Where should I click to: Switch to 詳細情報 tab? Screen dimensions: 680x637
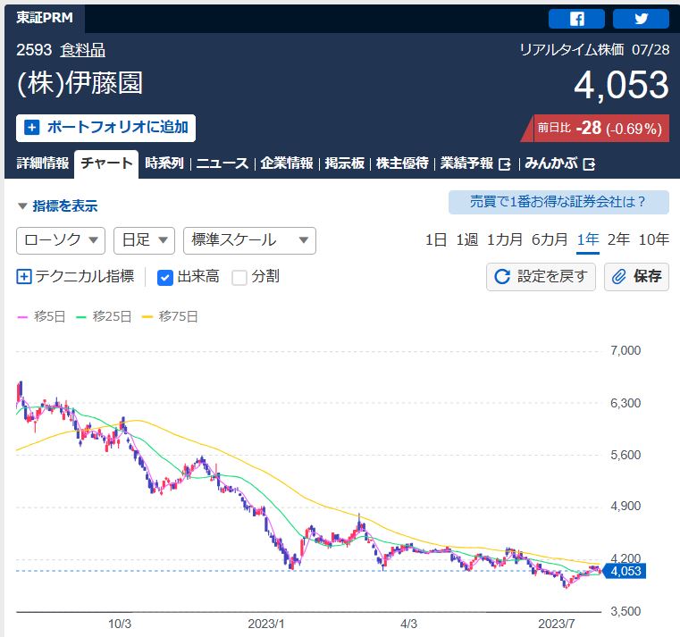click(x=43, y=163)
